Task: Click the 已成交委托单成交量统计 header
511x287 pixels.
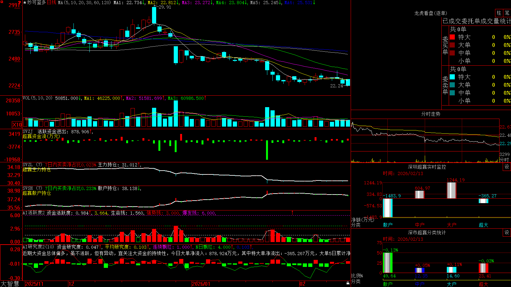Action: 477,21
